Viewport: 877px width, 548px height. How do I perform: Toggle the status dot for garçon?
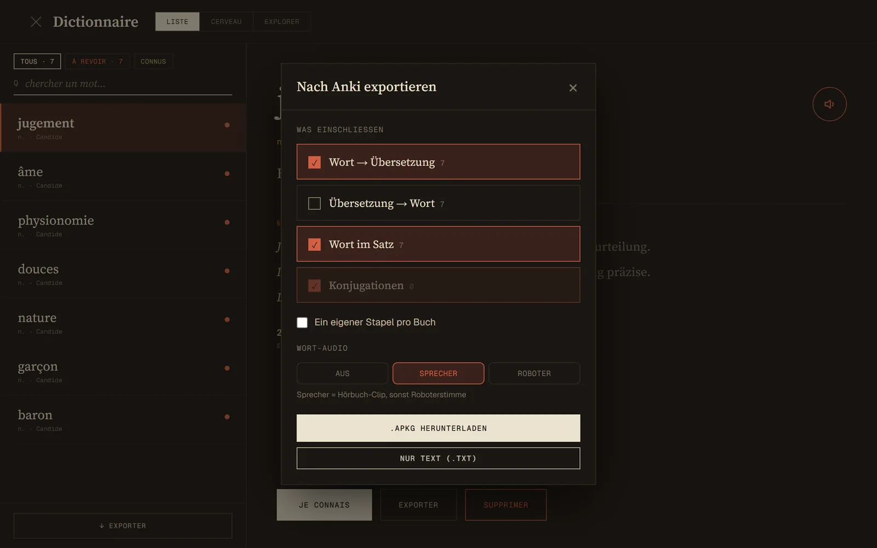pyautogui.click(x=227, y=368)
